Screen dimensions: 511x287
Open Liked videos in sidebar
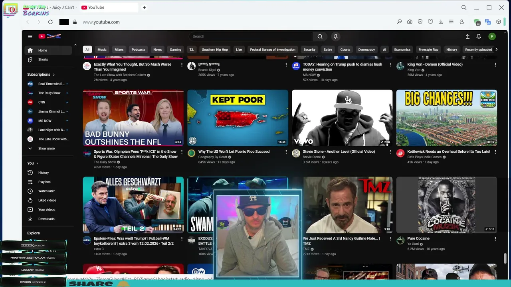point(47,200)
